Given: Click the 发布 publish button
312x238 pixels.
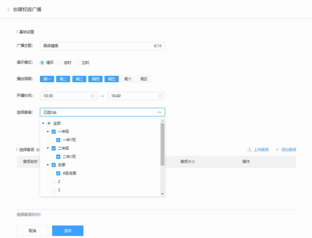Looking at the screenshot, I should [67, 231].
